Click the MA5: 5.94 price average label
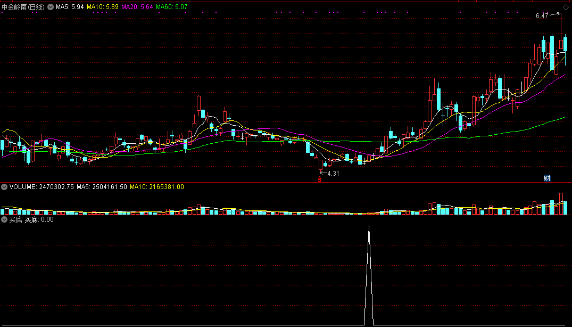The image size is (572, 327). tap(70, 7)
